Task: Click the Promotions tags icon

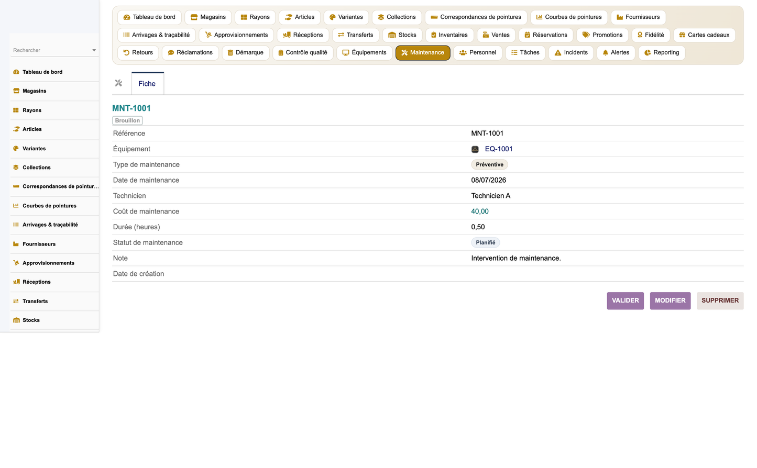Action: (x=586, y=35)
